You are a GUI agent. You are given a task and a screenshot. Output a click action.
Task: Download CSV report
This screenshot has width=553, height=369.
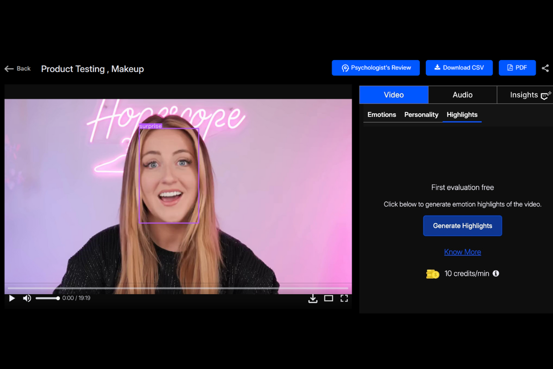(459, 68)
